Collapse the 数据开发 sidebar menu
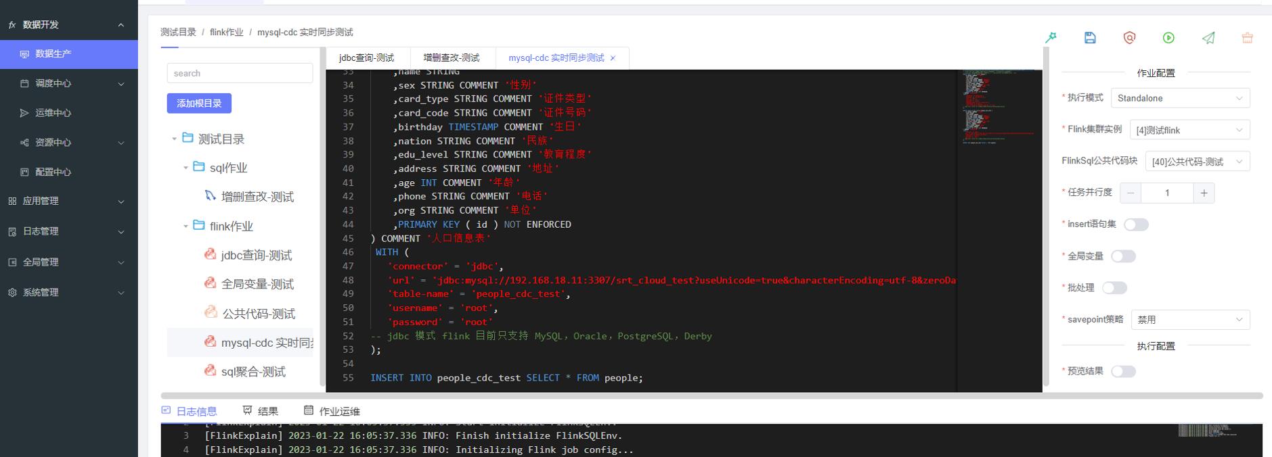 tap(121, 25)
